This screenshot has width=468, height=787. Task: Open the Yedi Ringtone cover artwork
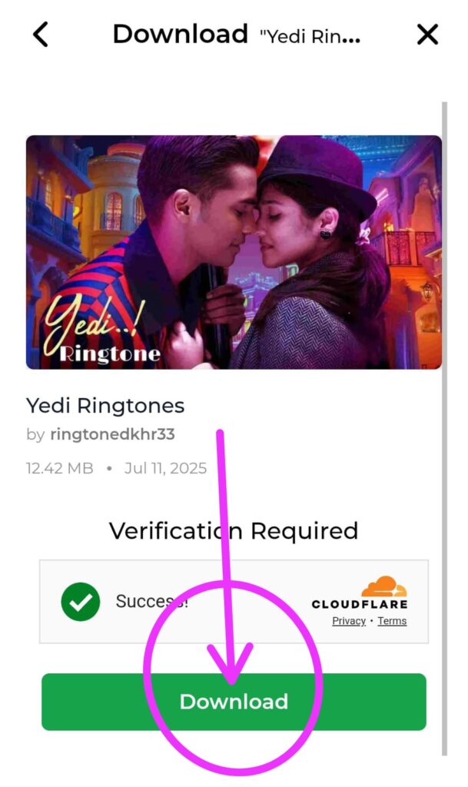point(234,252)
